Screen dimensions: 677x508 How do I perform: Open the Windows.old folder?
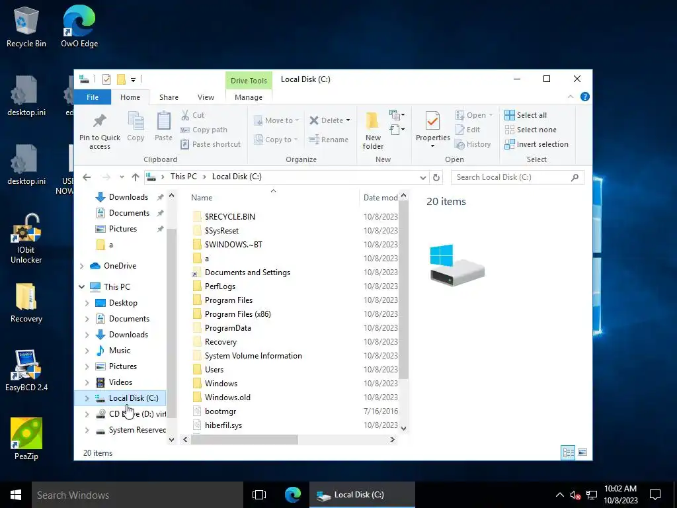pos(227,398)
